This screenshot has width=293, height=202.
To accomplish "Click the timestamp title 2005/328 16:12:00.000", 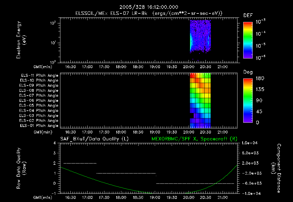I will (x=149, y=7).
